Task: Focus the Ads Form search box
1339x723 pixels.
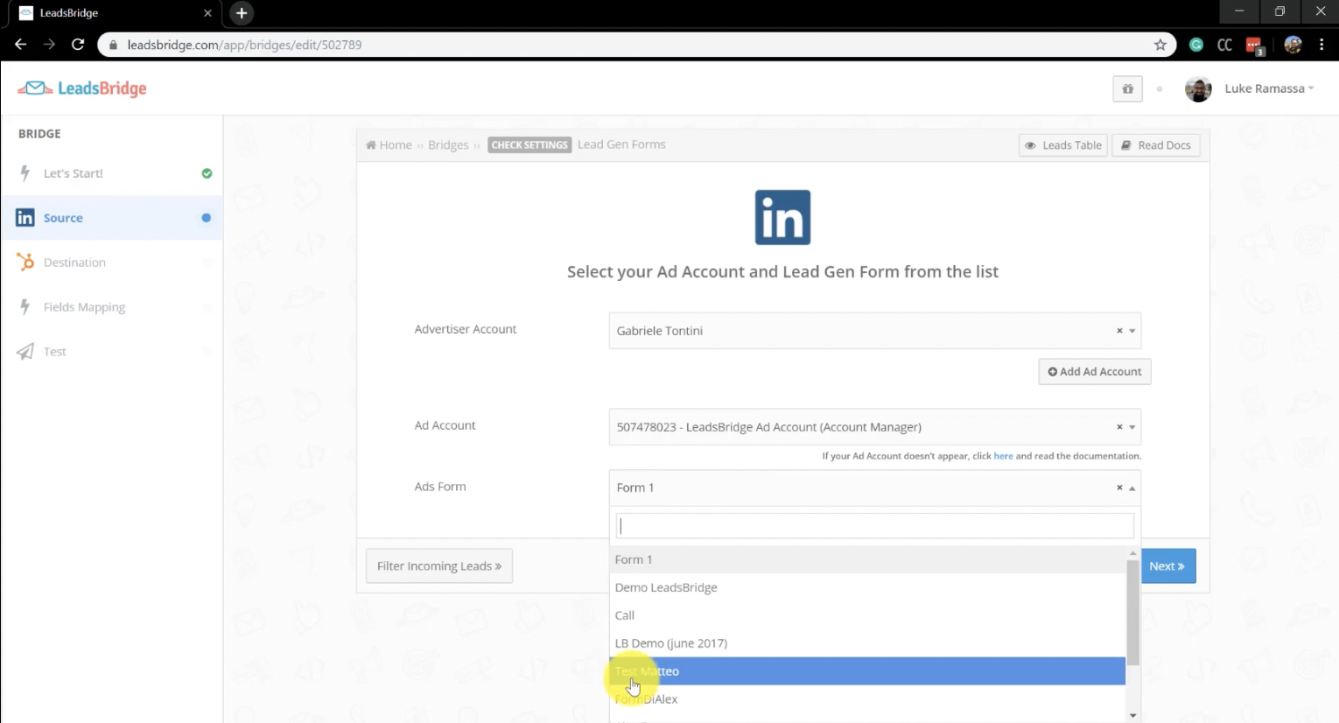Action: (x=875, y=525)
